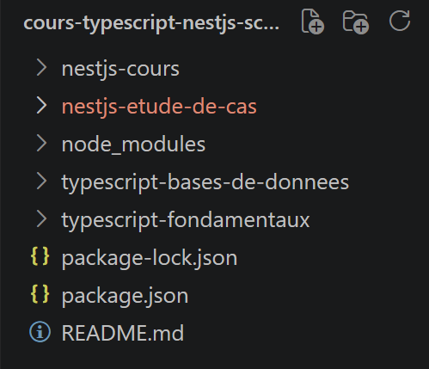Screen dimensions: 429x369
Task: Select the node_modules folder label
Action: (133, 145)
